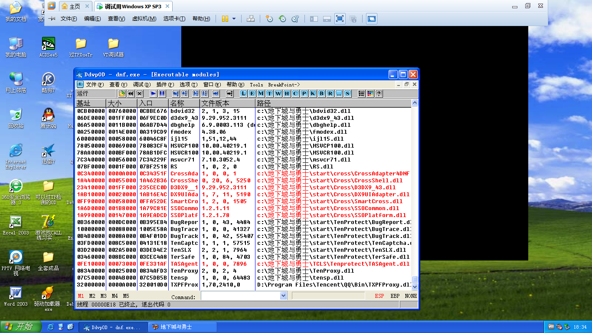The height and width of the screenshot is (333, 592).
Task: Open Tools menu in DdvpOD
Action: [x=256, y=85]
